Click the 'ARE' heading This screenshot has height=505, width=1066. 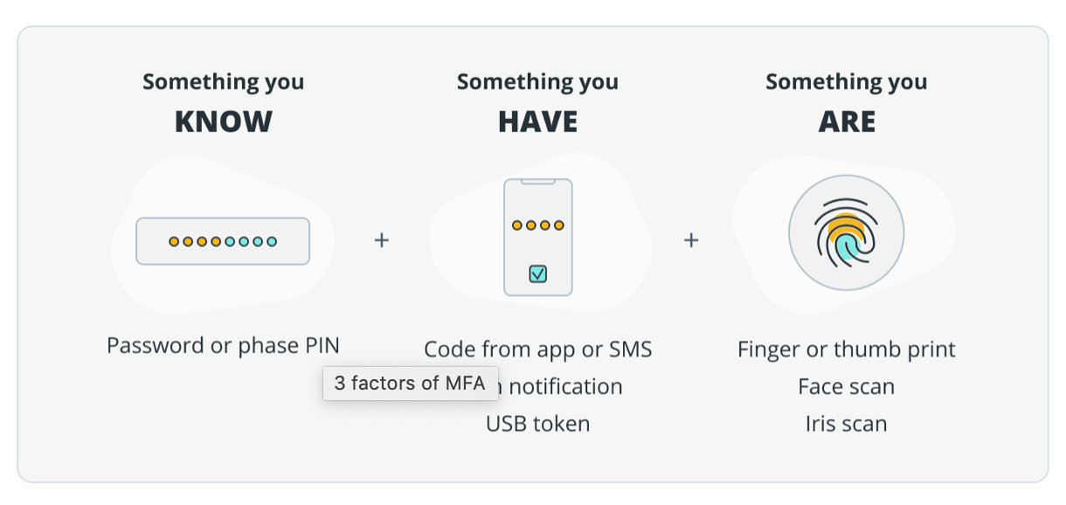(x=847, y=122)
